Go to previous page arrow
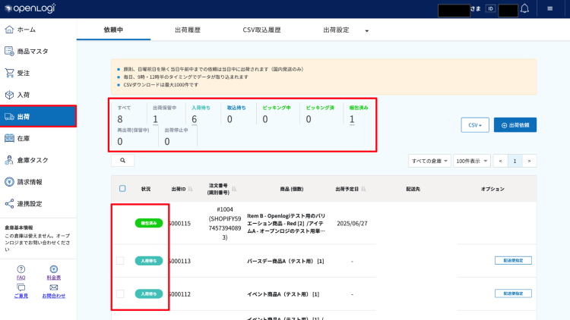The height and width of the screenshot is (320, 570). 500,161
